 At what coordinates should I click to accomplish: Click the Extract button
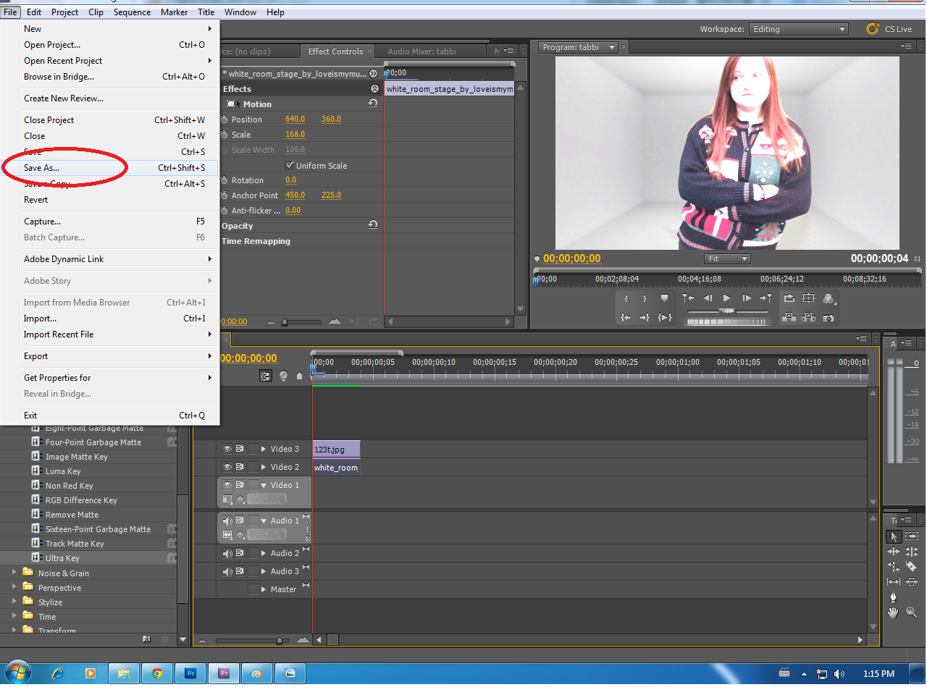(x=809, y=318)
